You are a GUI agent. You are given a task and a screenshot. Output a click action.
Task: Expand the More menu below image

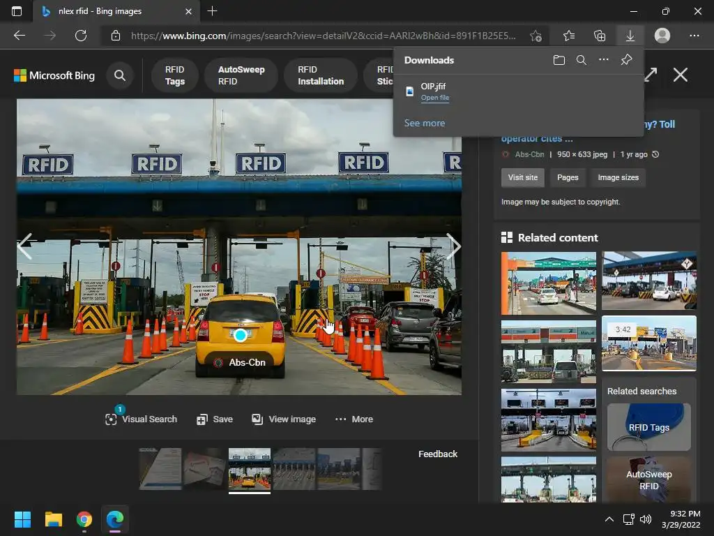(354, 419)
